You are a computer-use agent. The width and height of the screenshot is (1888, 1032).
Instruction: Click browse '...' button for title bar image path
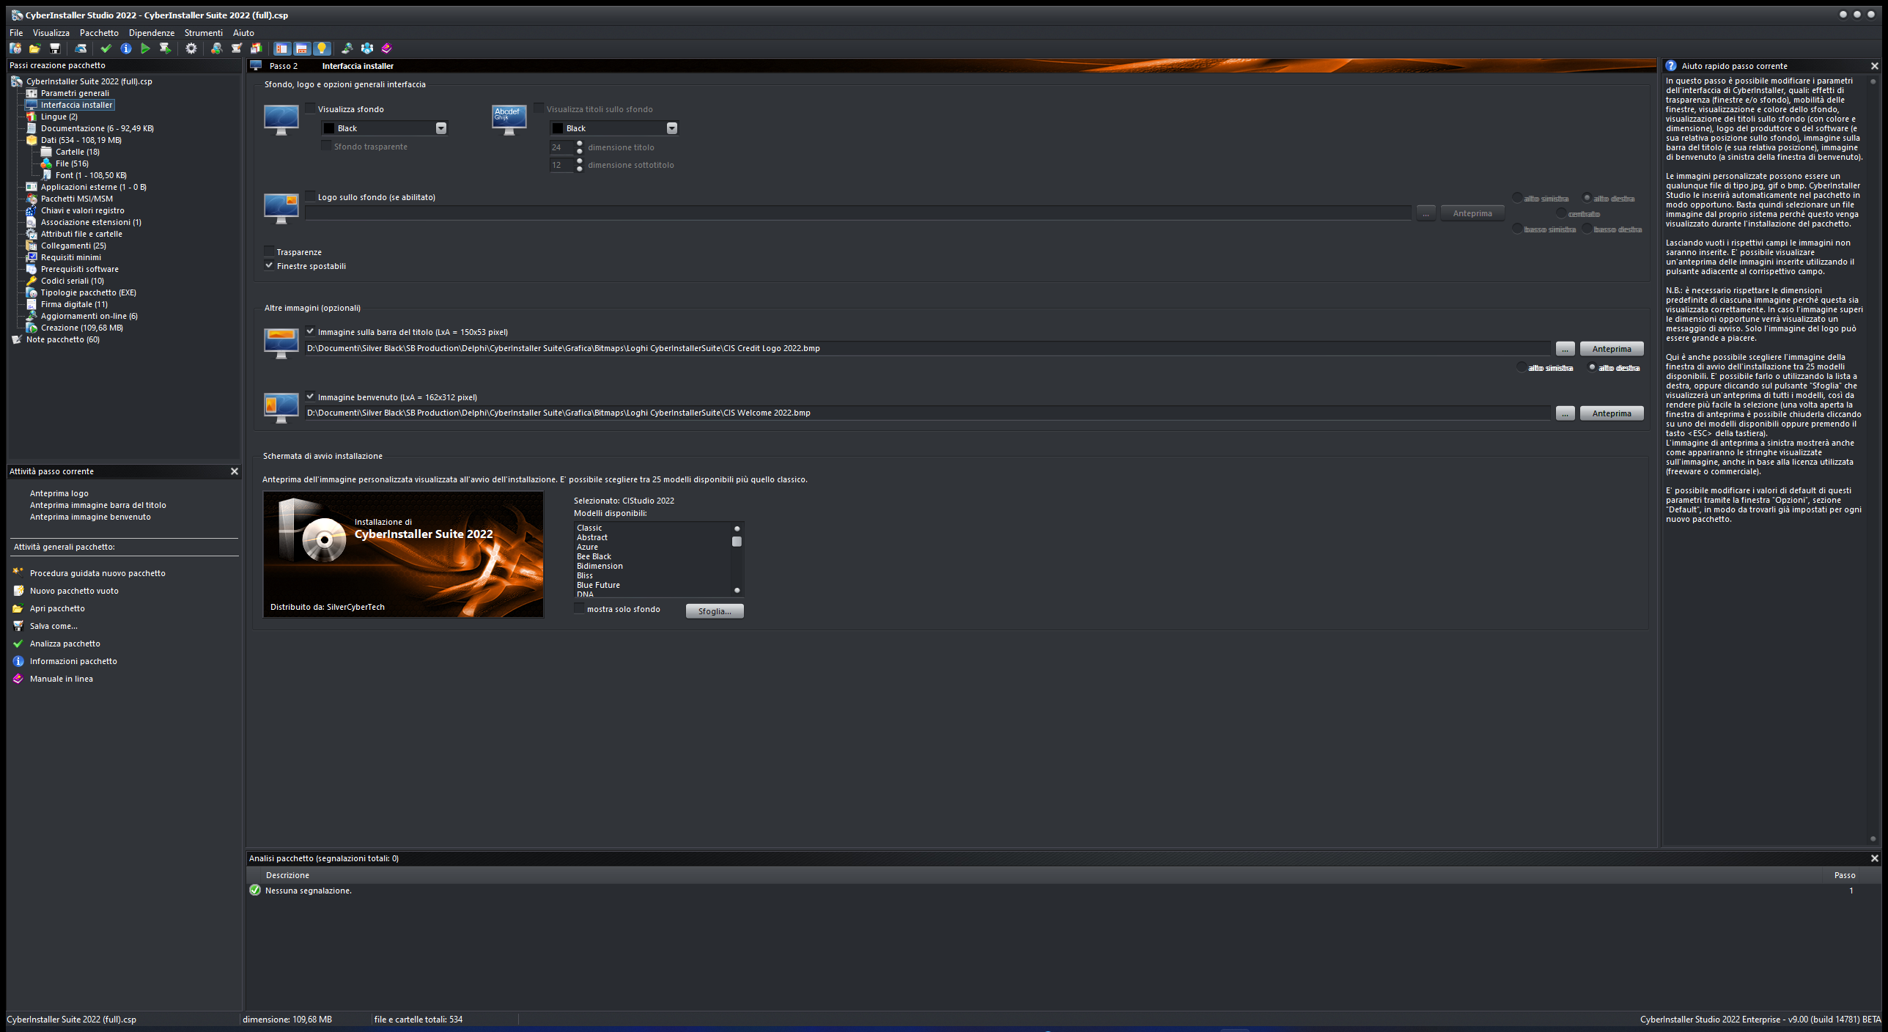1565,349
